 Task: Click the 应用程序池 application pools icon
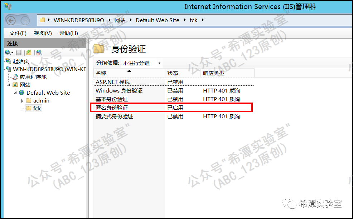click(15, 77)
